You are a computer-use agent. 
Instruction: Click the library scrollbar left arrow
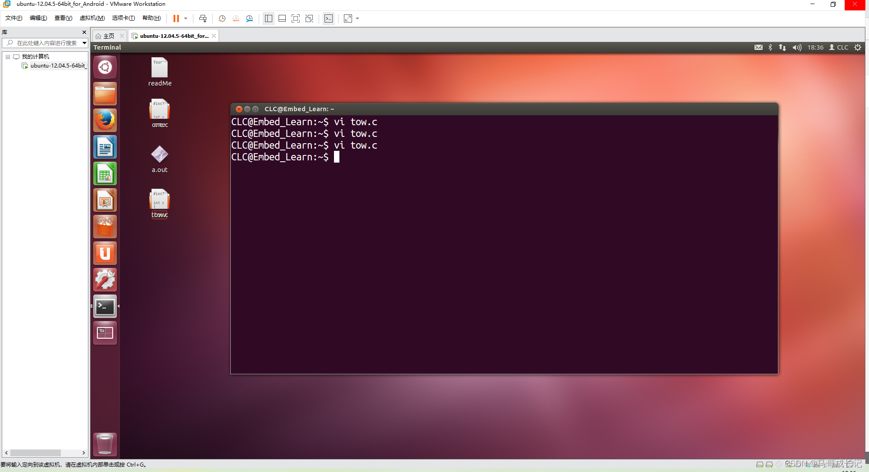coord(6,453)
